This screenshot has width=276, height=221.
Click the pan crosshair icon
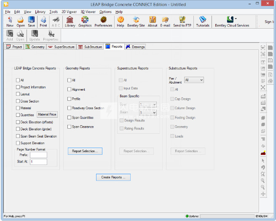263,194
